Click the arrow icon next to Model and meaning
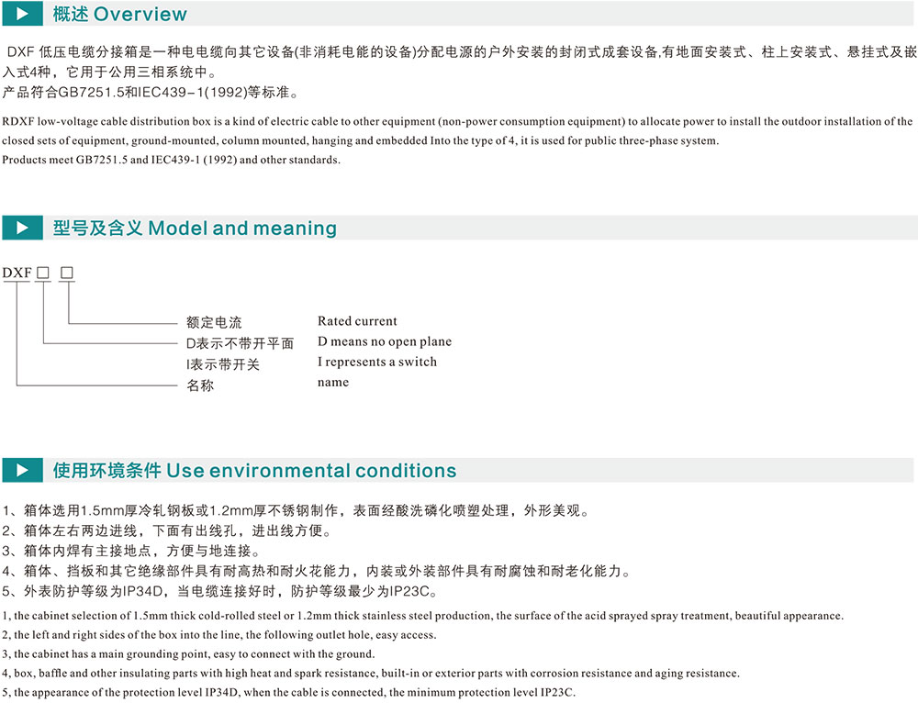The width and height of the screenshot is (918, 703). tap(22, 228)
